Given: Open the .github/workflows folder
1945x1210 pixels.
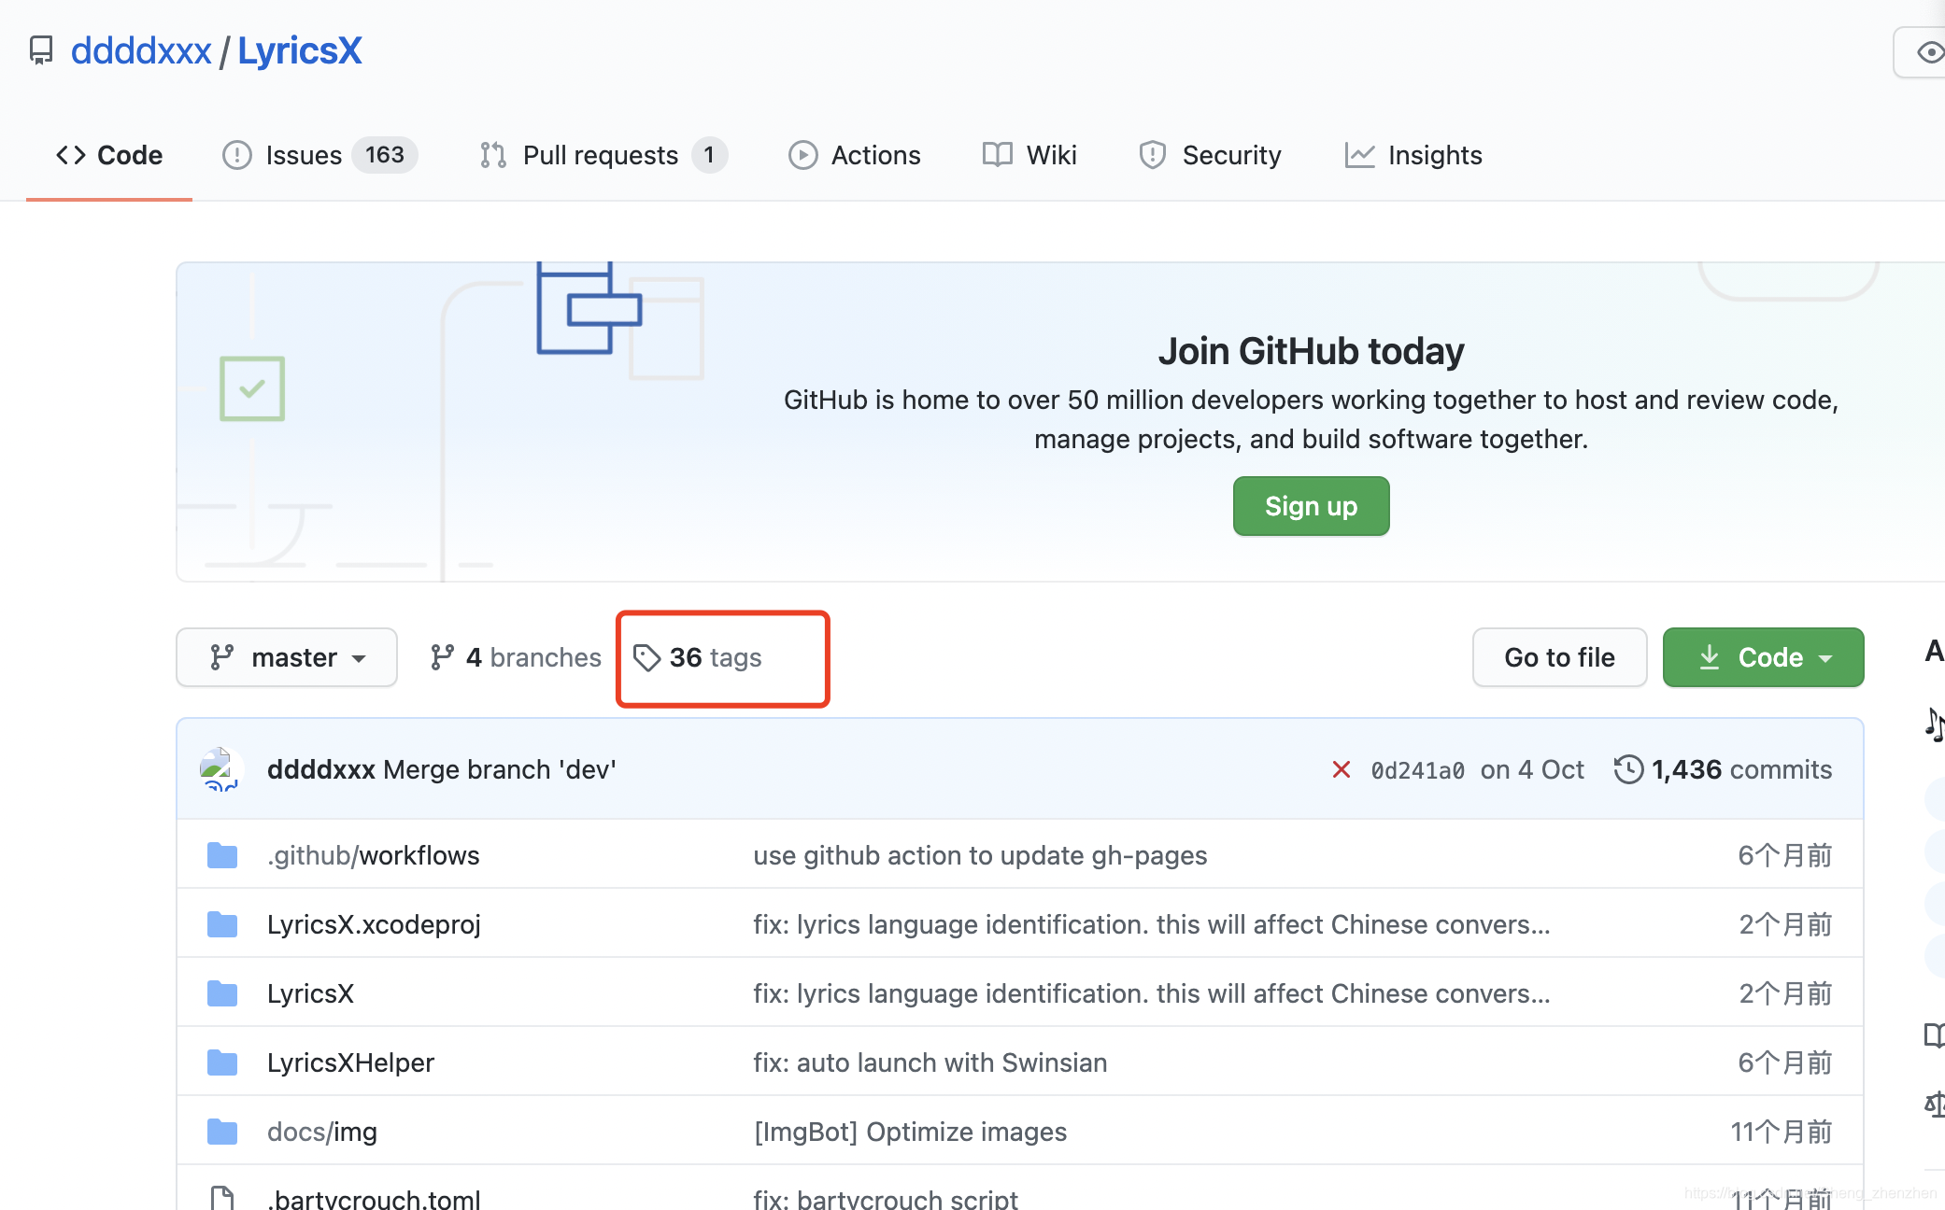Looking at the screenshot, I should tap(373, 855).
